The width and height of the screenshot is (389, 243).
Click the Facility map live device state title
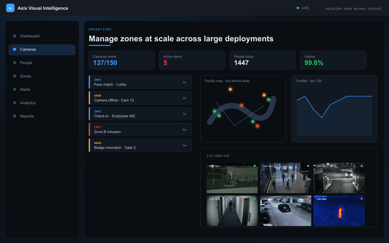click(x=227, y=81)
